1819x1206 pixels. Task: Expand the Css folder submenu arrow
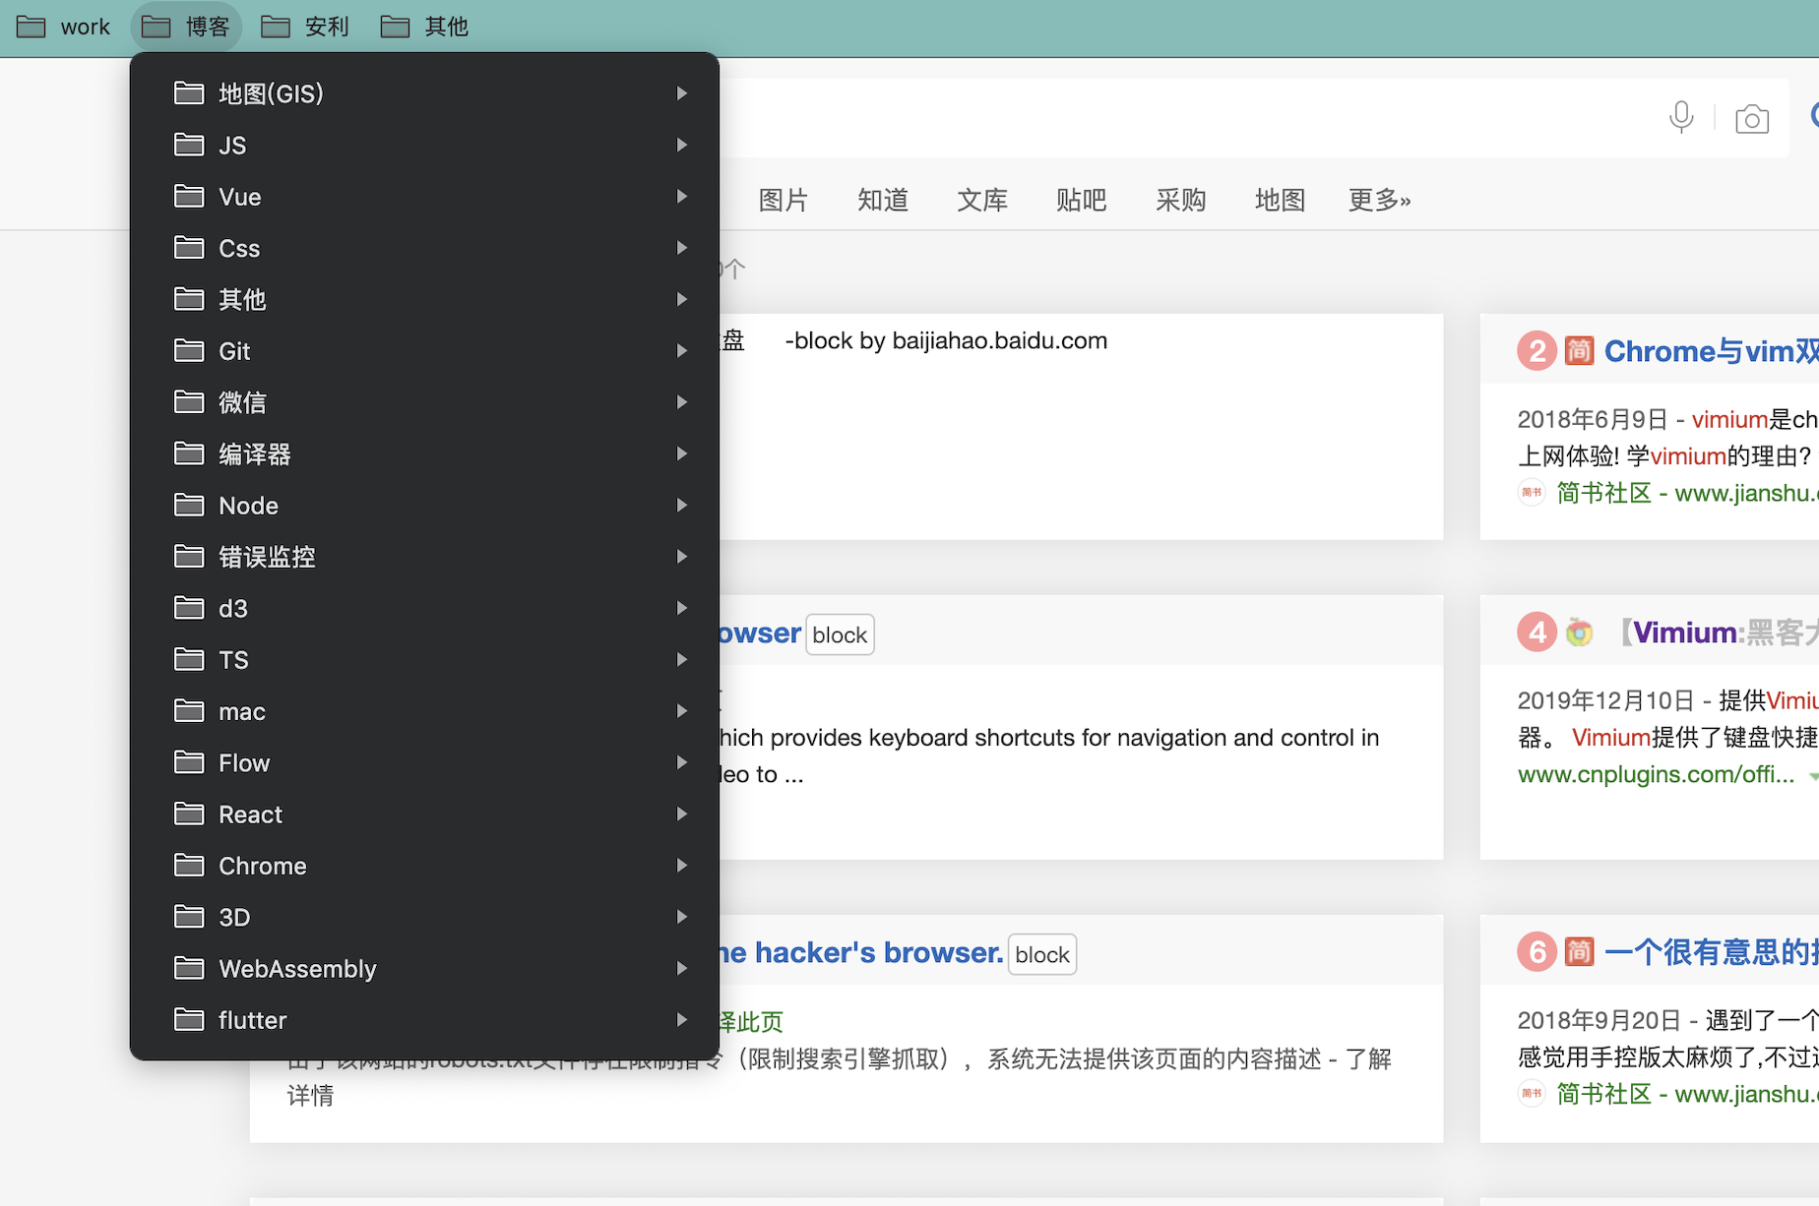pyautogui.click(x=682, y=248)
